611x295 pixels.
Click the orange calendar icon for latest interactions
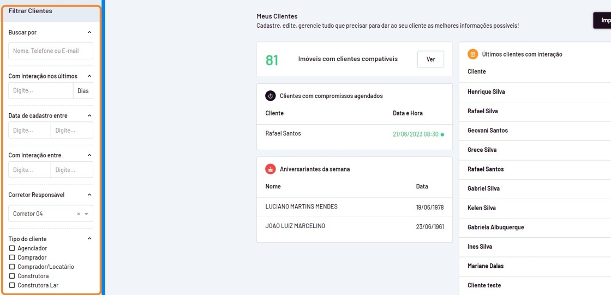(472, 54)
